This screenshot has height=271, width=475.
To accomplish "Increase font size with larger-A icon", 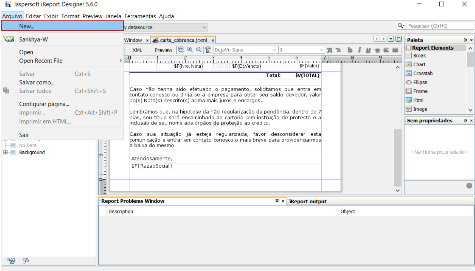I will click(x=329, y=50).
